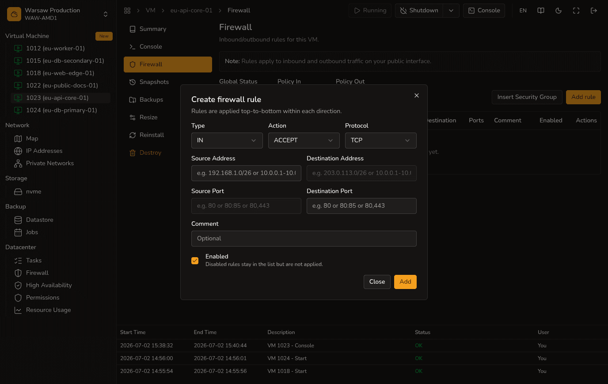Click the Warsaw Production cloud logo
The image size is (608, 384).
coord(14,14)
